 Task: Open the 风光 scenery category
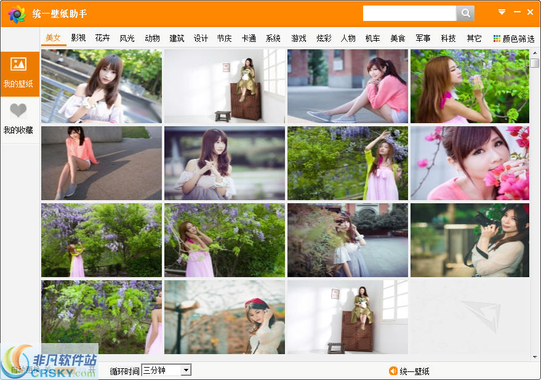pos(127,38)
